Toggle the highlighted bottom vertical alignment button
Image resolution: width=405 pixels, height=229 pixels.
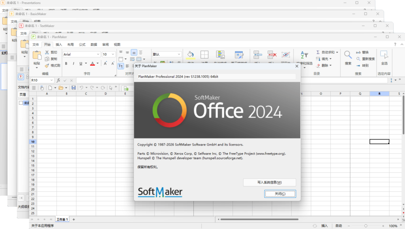pyautogui.click(x=134, y=53)
